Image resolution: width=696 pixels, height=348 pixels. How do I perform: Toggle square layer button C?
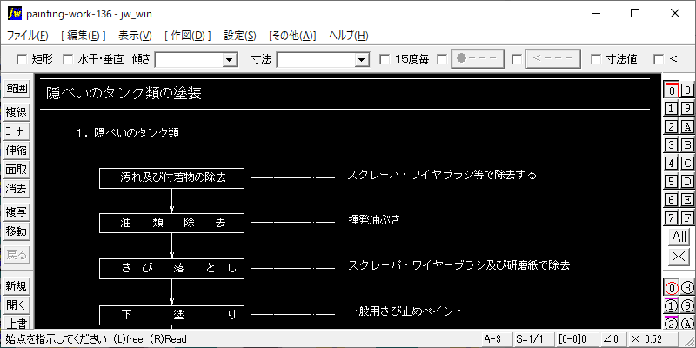(x=687, y=163)
